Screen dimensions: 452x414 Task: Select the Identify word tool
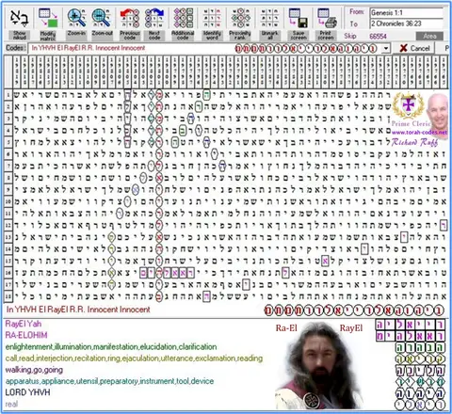[x=212, y=18]
